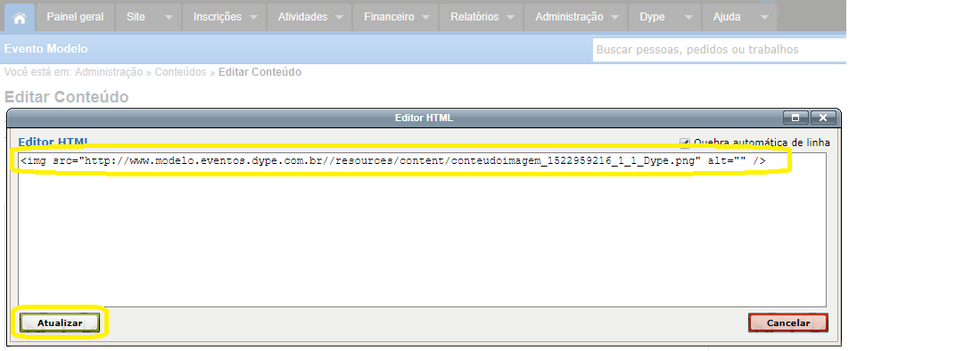964x351 pixels.
Task: Click the Atualizar button
Action: coord(60,322)
